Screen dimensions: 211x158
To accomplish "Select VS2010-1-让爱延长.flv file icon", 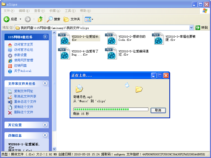I will (x=64, y=38).
